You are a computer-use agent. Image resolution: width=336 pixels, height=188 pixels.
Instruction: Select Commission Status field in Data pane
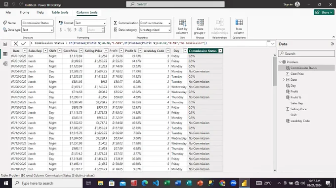(307, 68)
